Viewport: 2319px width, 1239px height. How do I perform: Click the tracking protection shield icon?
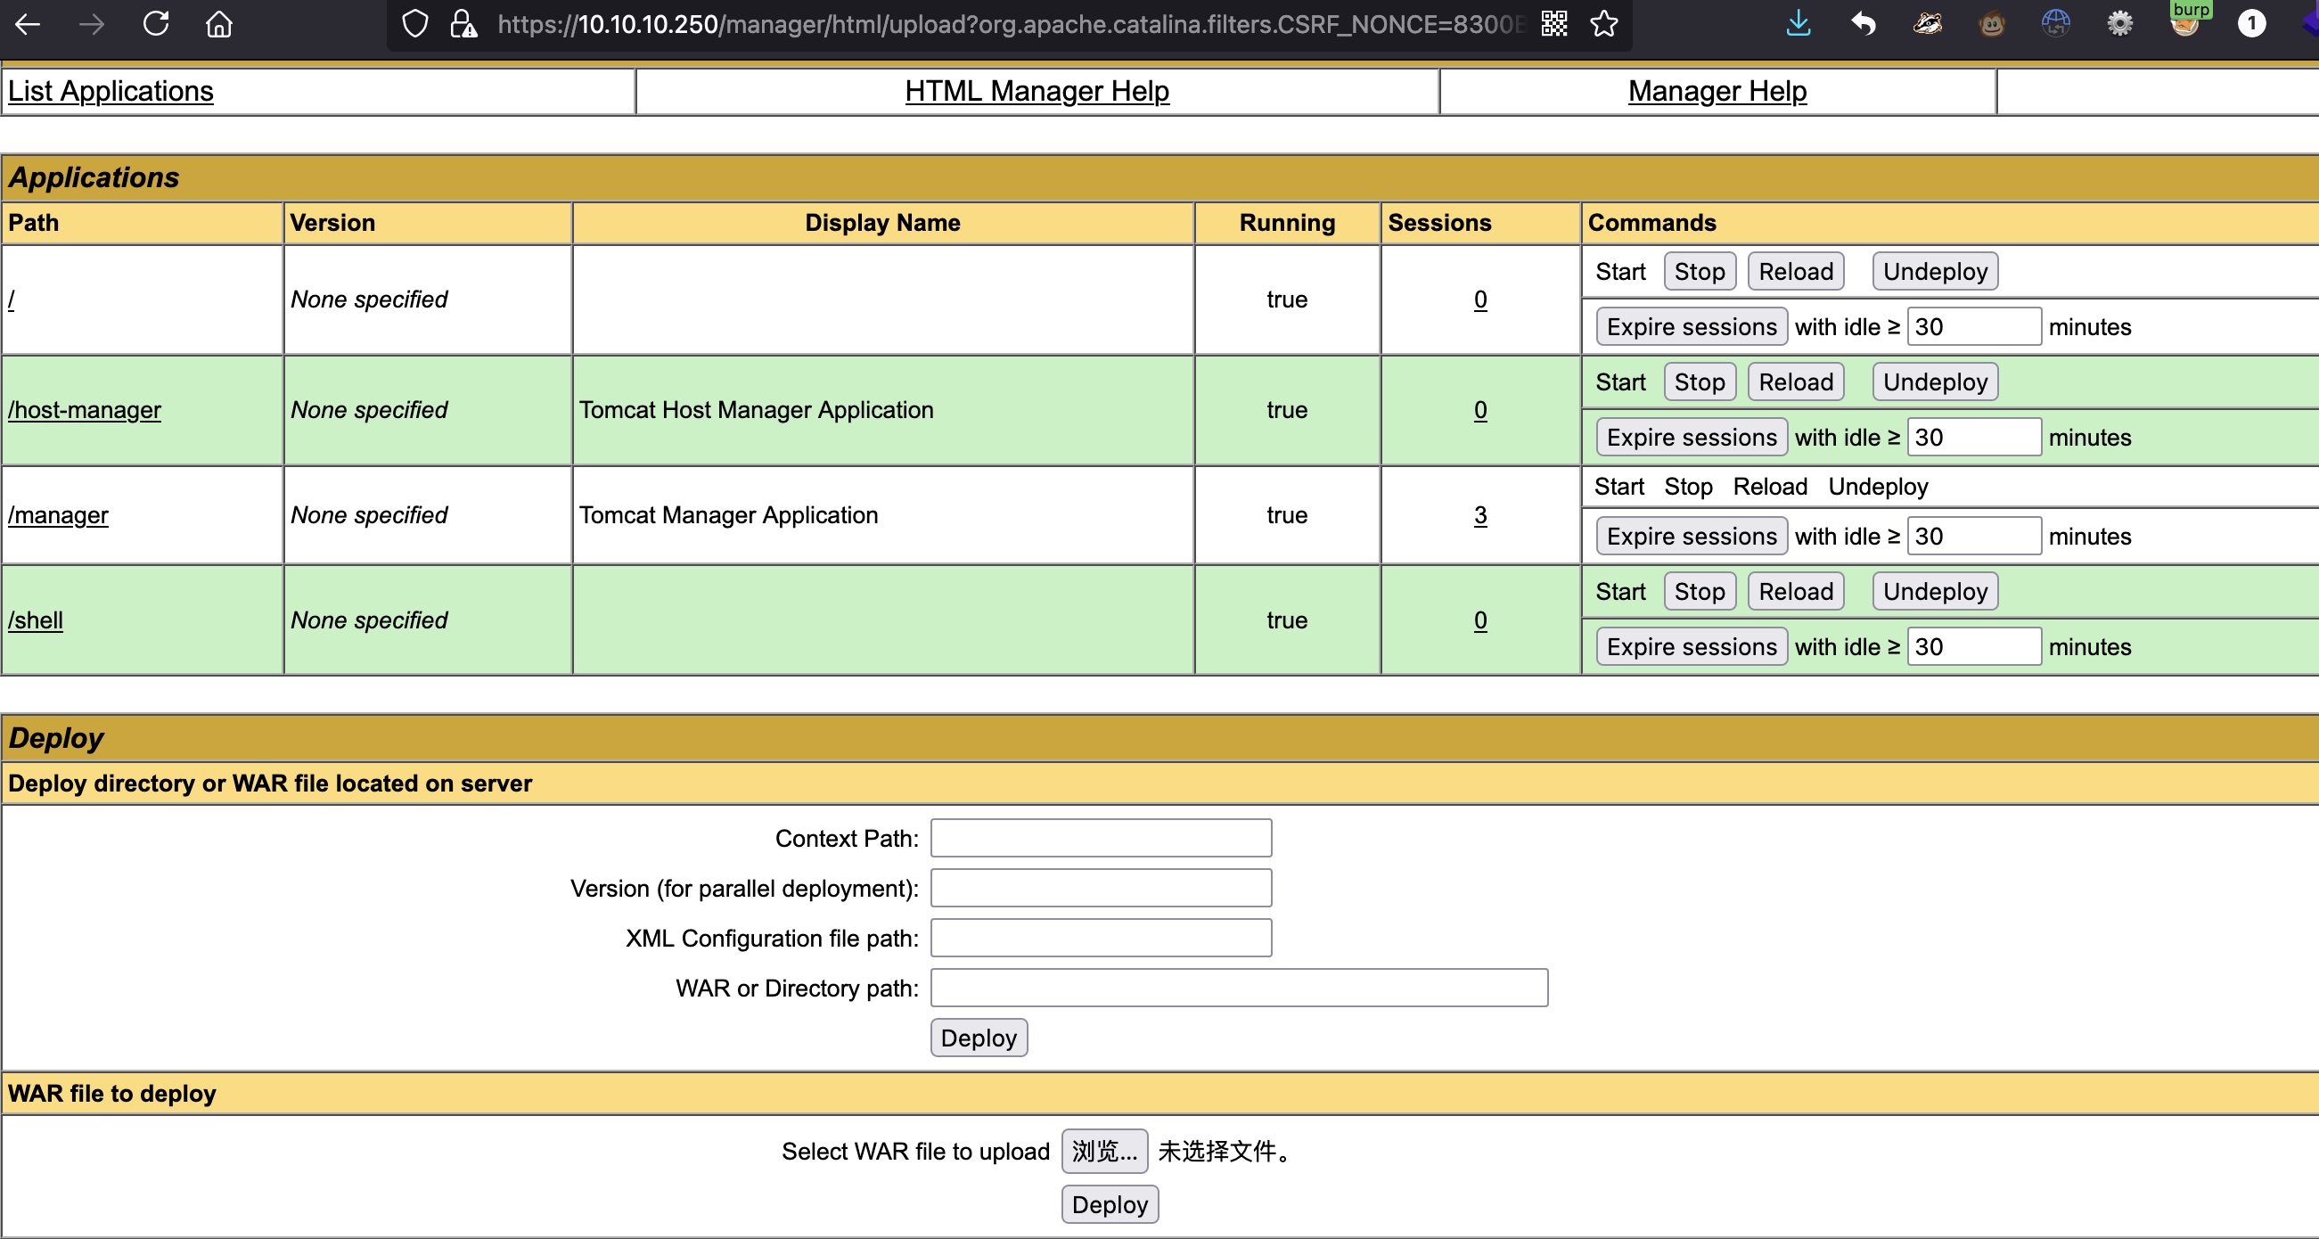click(414, 24)
